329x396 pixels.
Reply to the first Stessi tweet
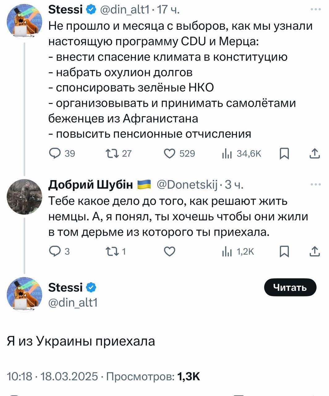point(55,153)
